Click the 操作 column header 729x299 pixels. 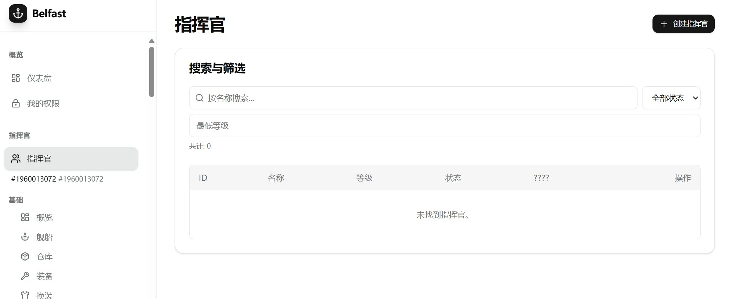click(683, 178)
